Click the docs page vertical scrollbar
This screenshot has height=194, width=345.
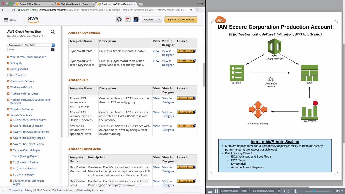pyautogui.click(x=204, y=75)
